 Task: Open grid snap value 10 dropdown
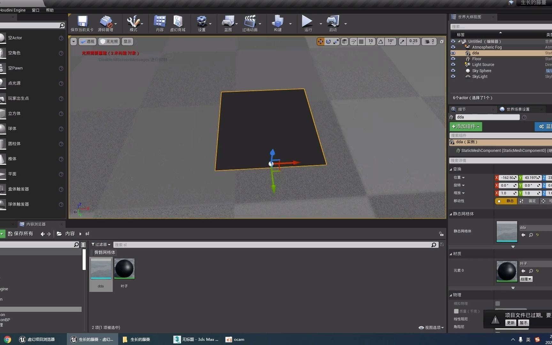[x=371, y=42]
